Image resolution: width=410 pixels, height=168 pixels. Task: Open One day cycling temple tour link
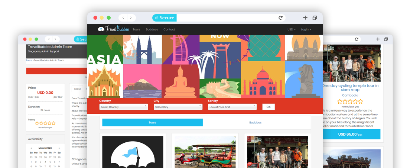[x=350, y=88]
